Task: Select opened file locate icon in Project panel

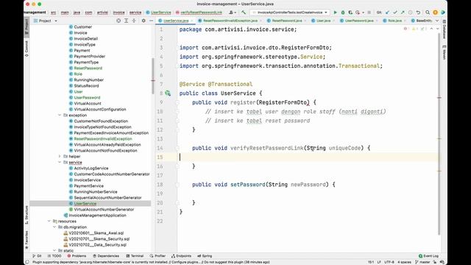Action: coord(118,21)
